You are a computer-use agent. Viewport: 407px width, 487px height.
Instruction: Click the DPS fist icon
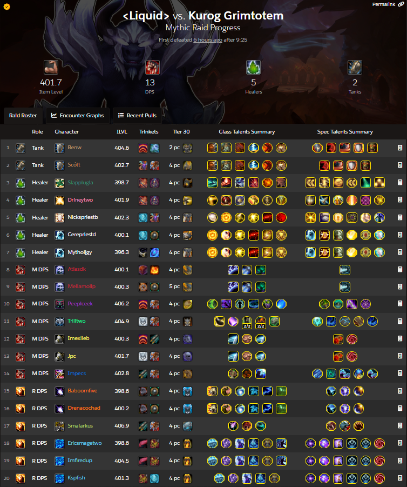point(152,67)
